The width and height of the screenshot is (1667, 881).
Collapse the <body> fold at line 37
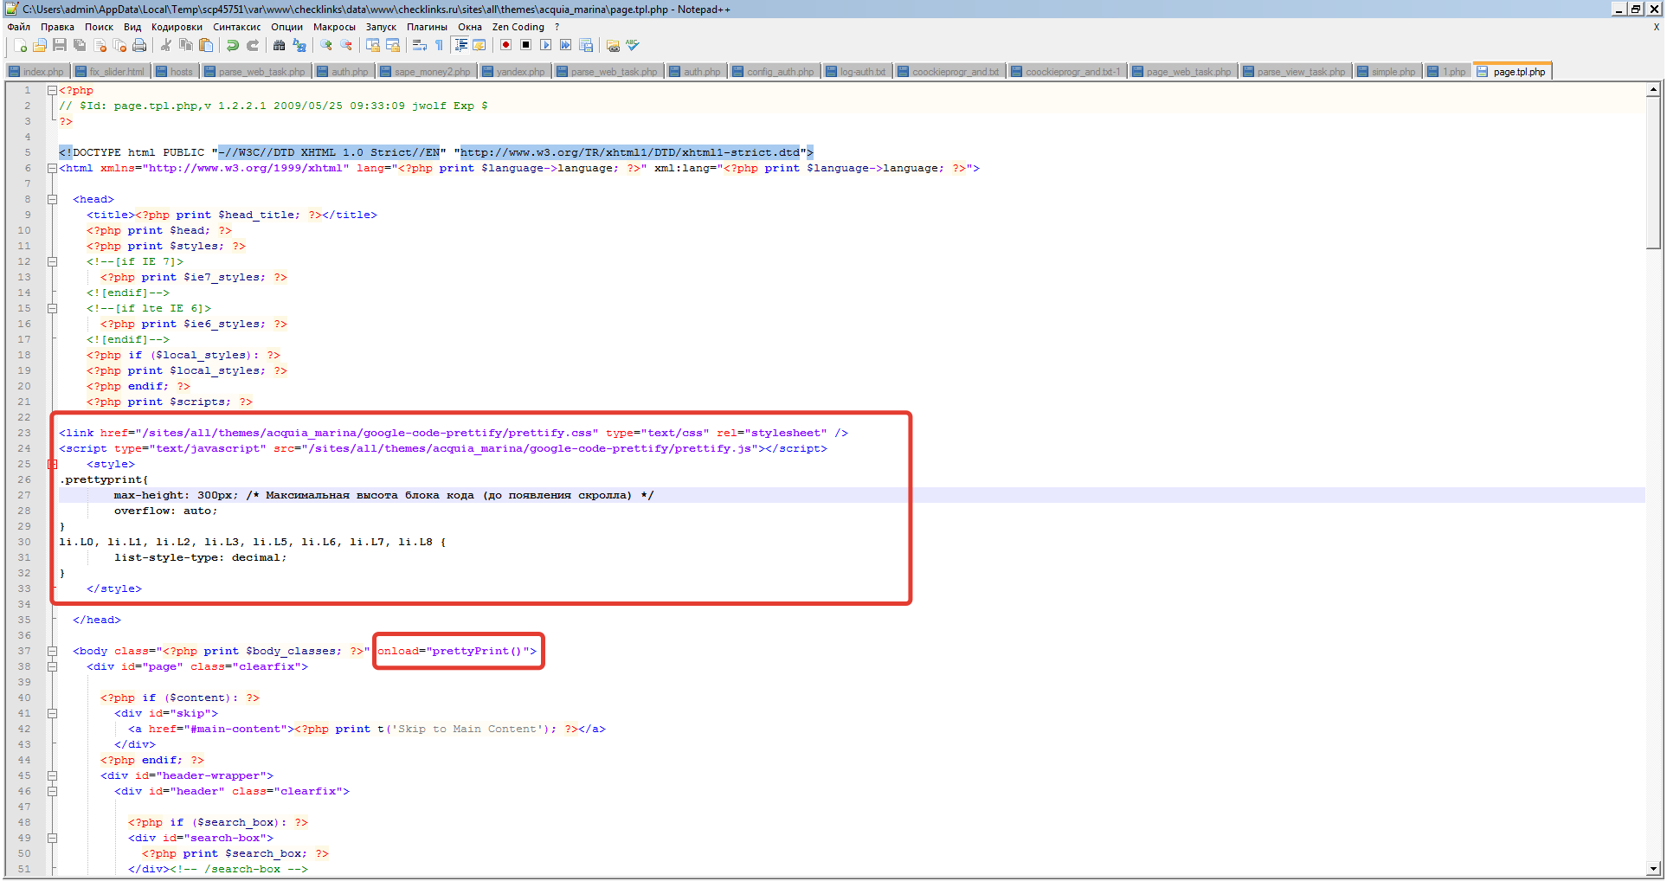click(52, 651)
